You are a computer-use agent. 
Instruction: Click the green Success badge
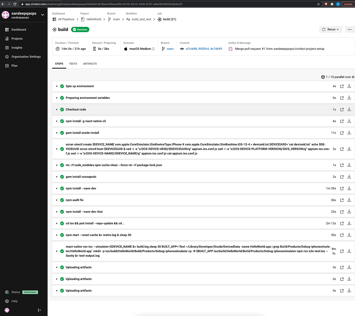coord(80,30)
